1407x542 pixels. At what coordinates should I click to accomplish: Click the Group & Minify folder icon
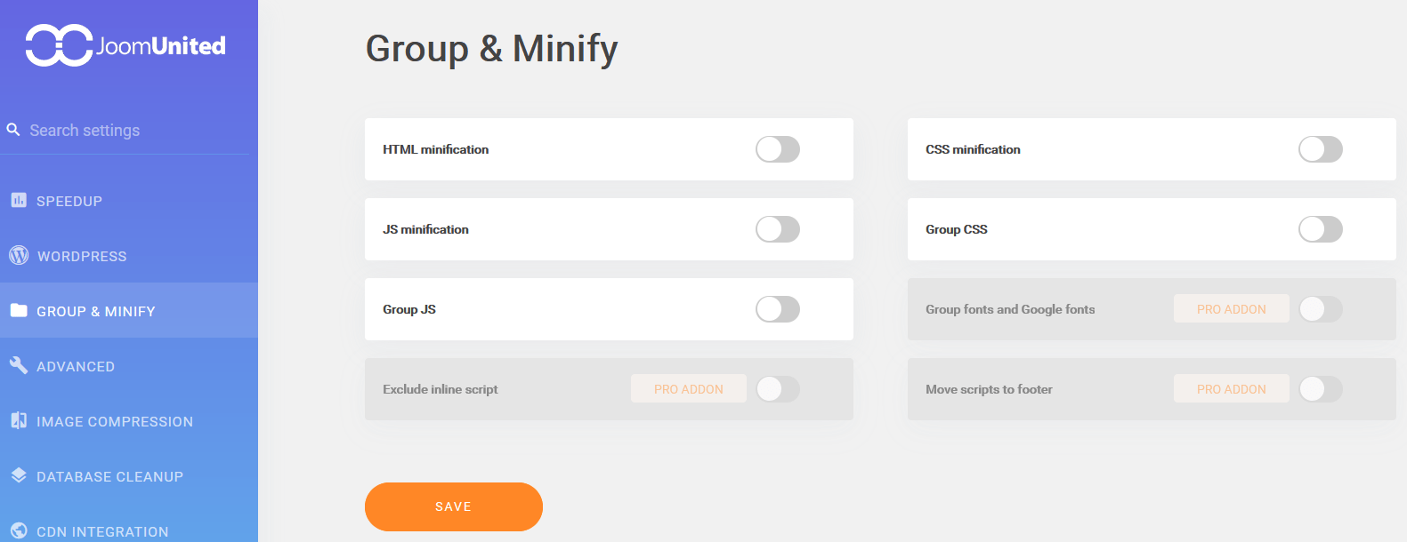click(19, 310)
